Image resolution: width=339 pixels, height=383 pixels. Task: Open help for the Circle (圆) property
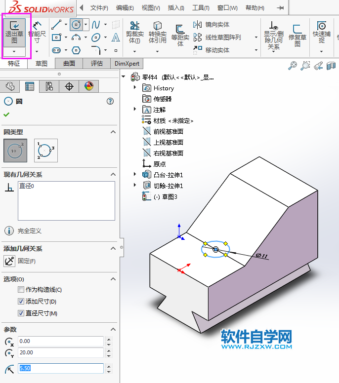[x=110, y=101]
